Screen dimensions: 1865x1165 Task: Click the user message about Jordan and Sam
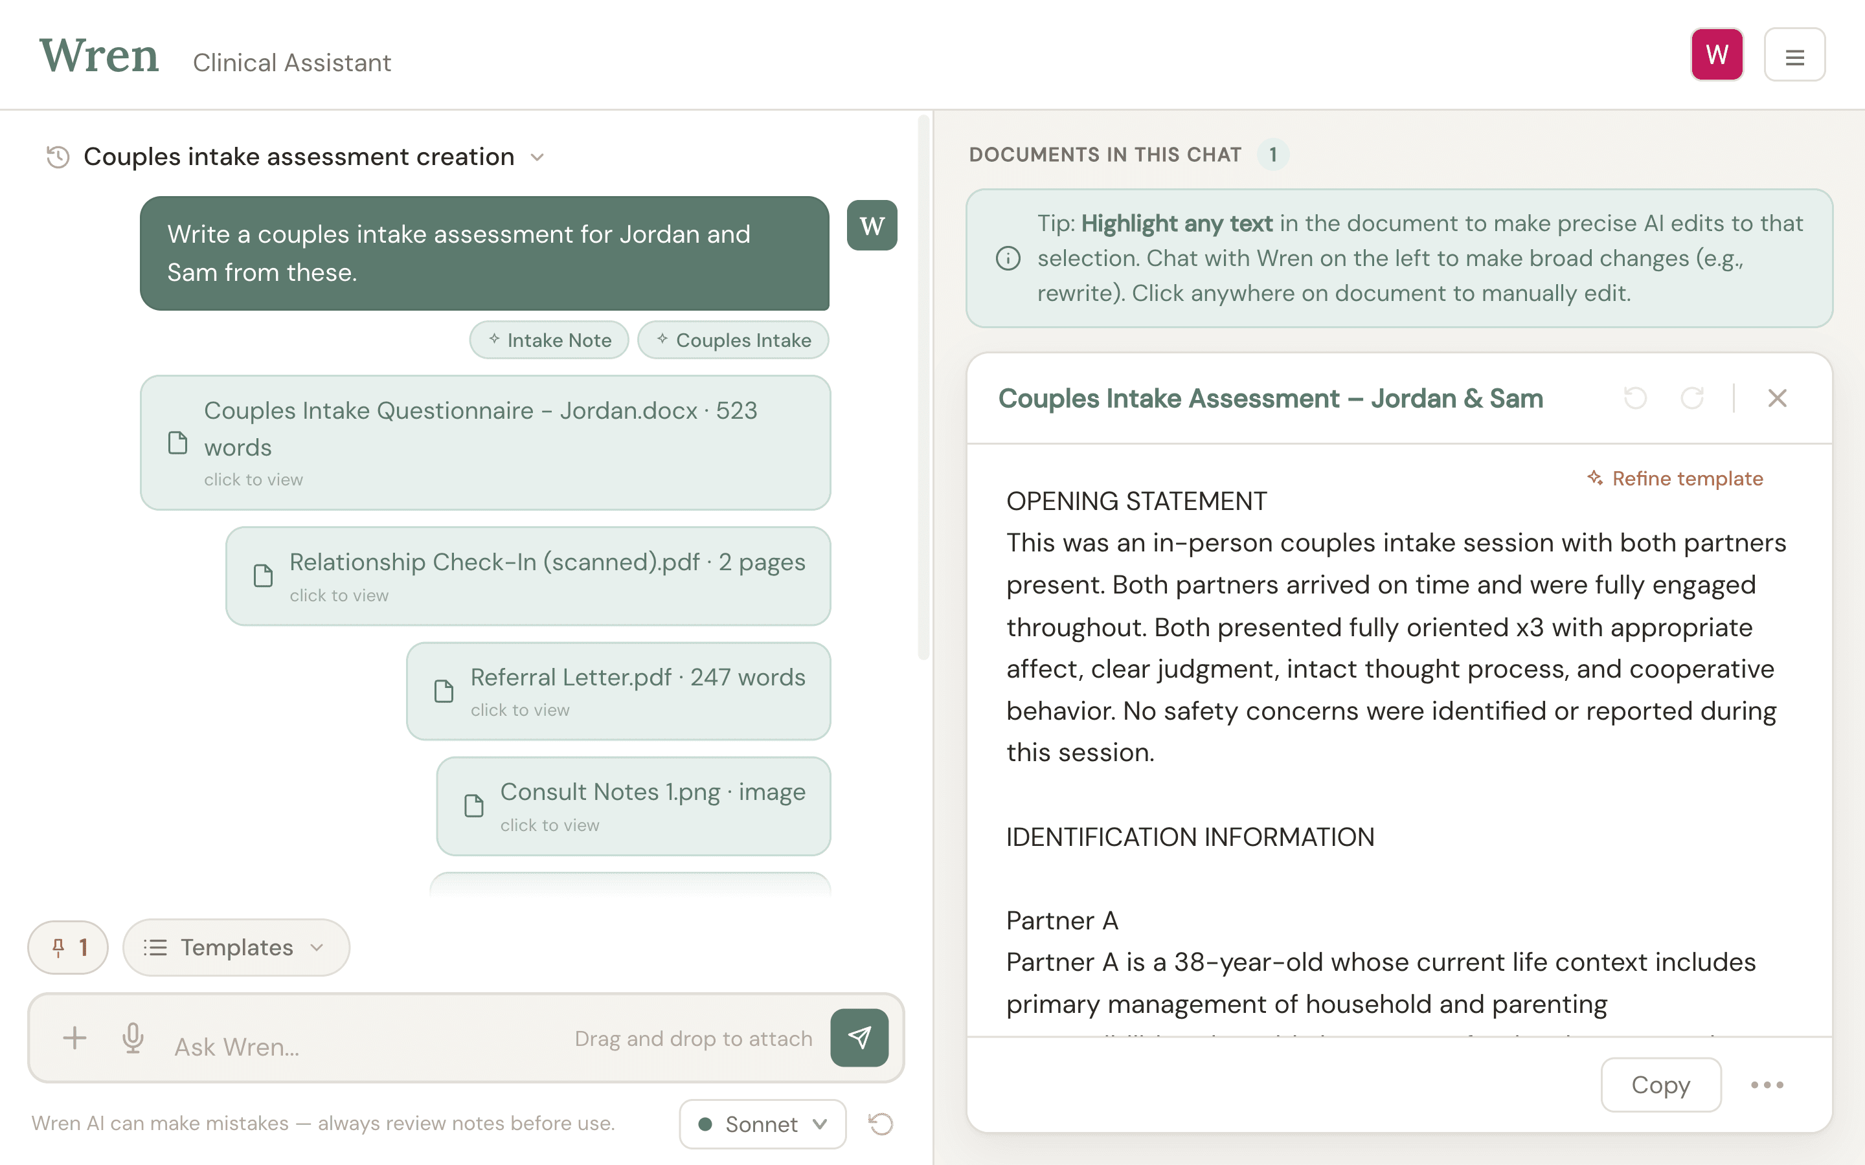(485, 254)
